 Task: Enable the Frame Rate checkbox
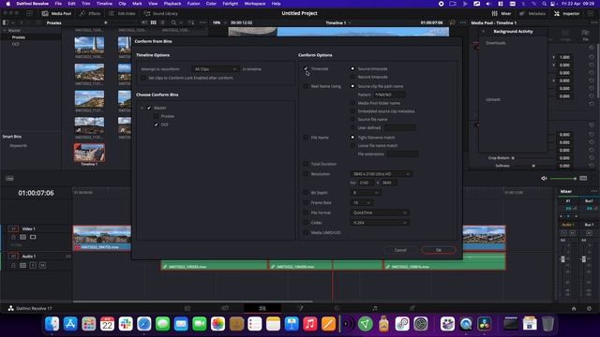(306, 202)
